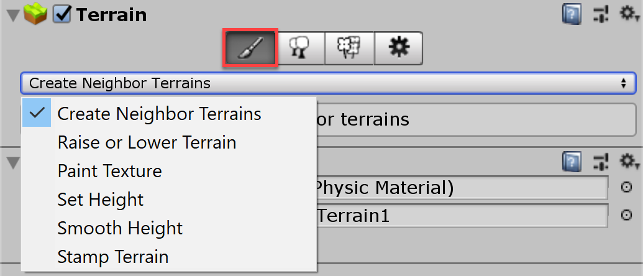643x276 pixels.
Task: Select the Paint Details tool
Action: (349, 47)
